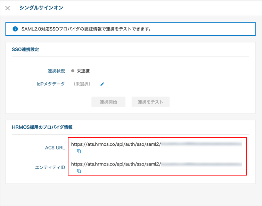Screen dimensions: 262x206
Task: Copy the ACS URL with the copy icon
Action: [79, 151]
